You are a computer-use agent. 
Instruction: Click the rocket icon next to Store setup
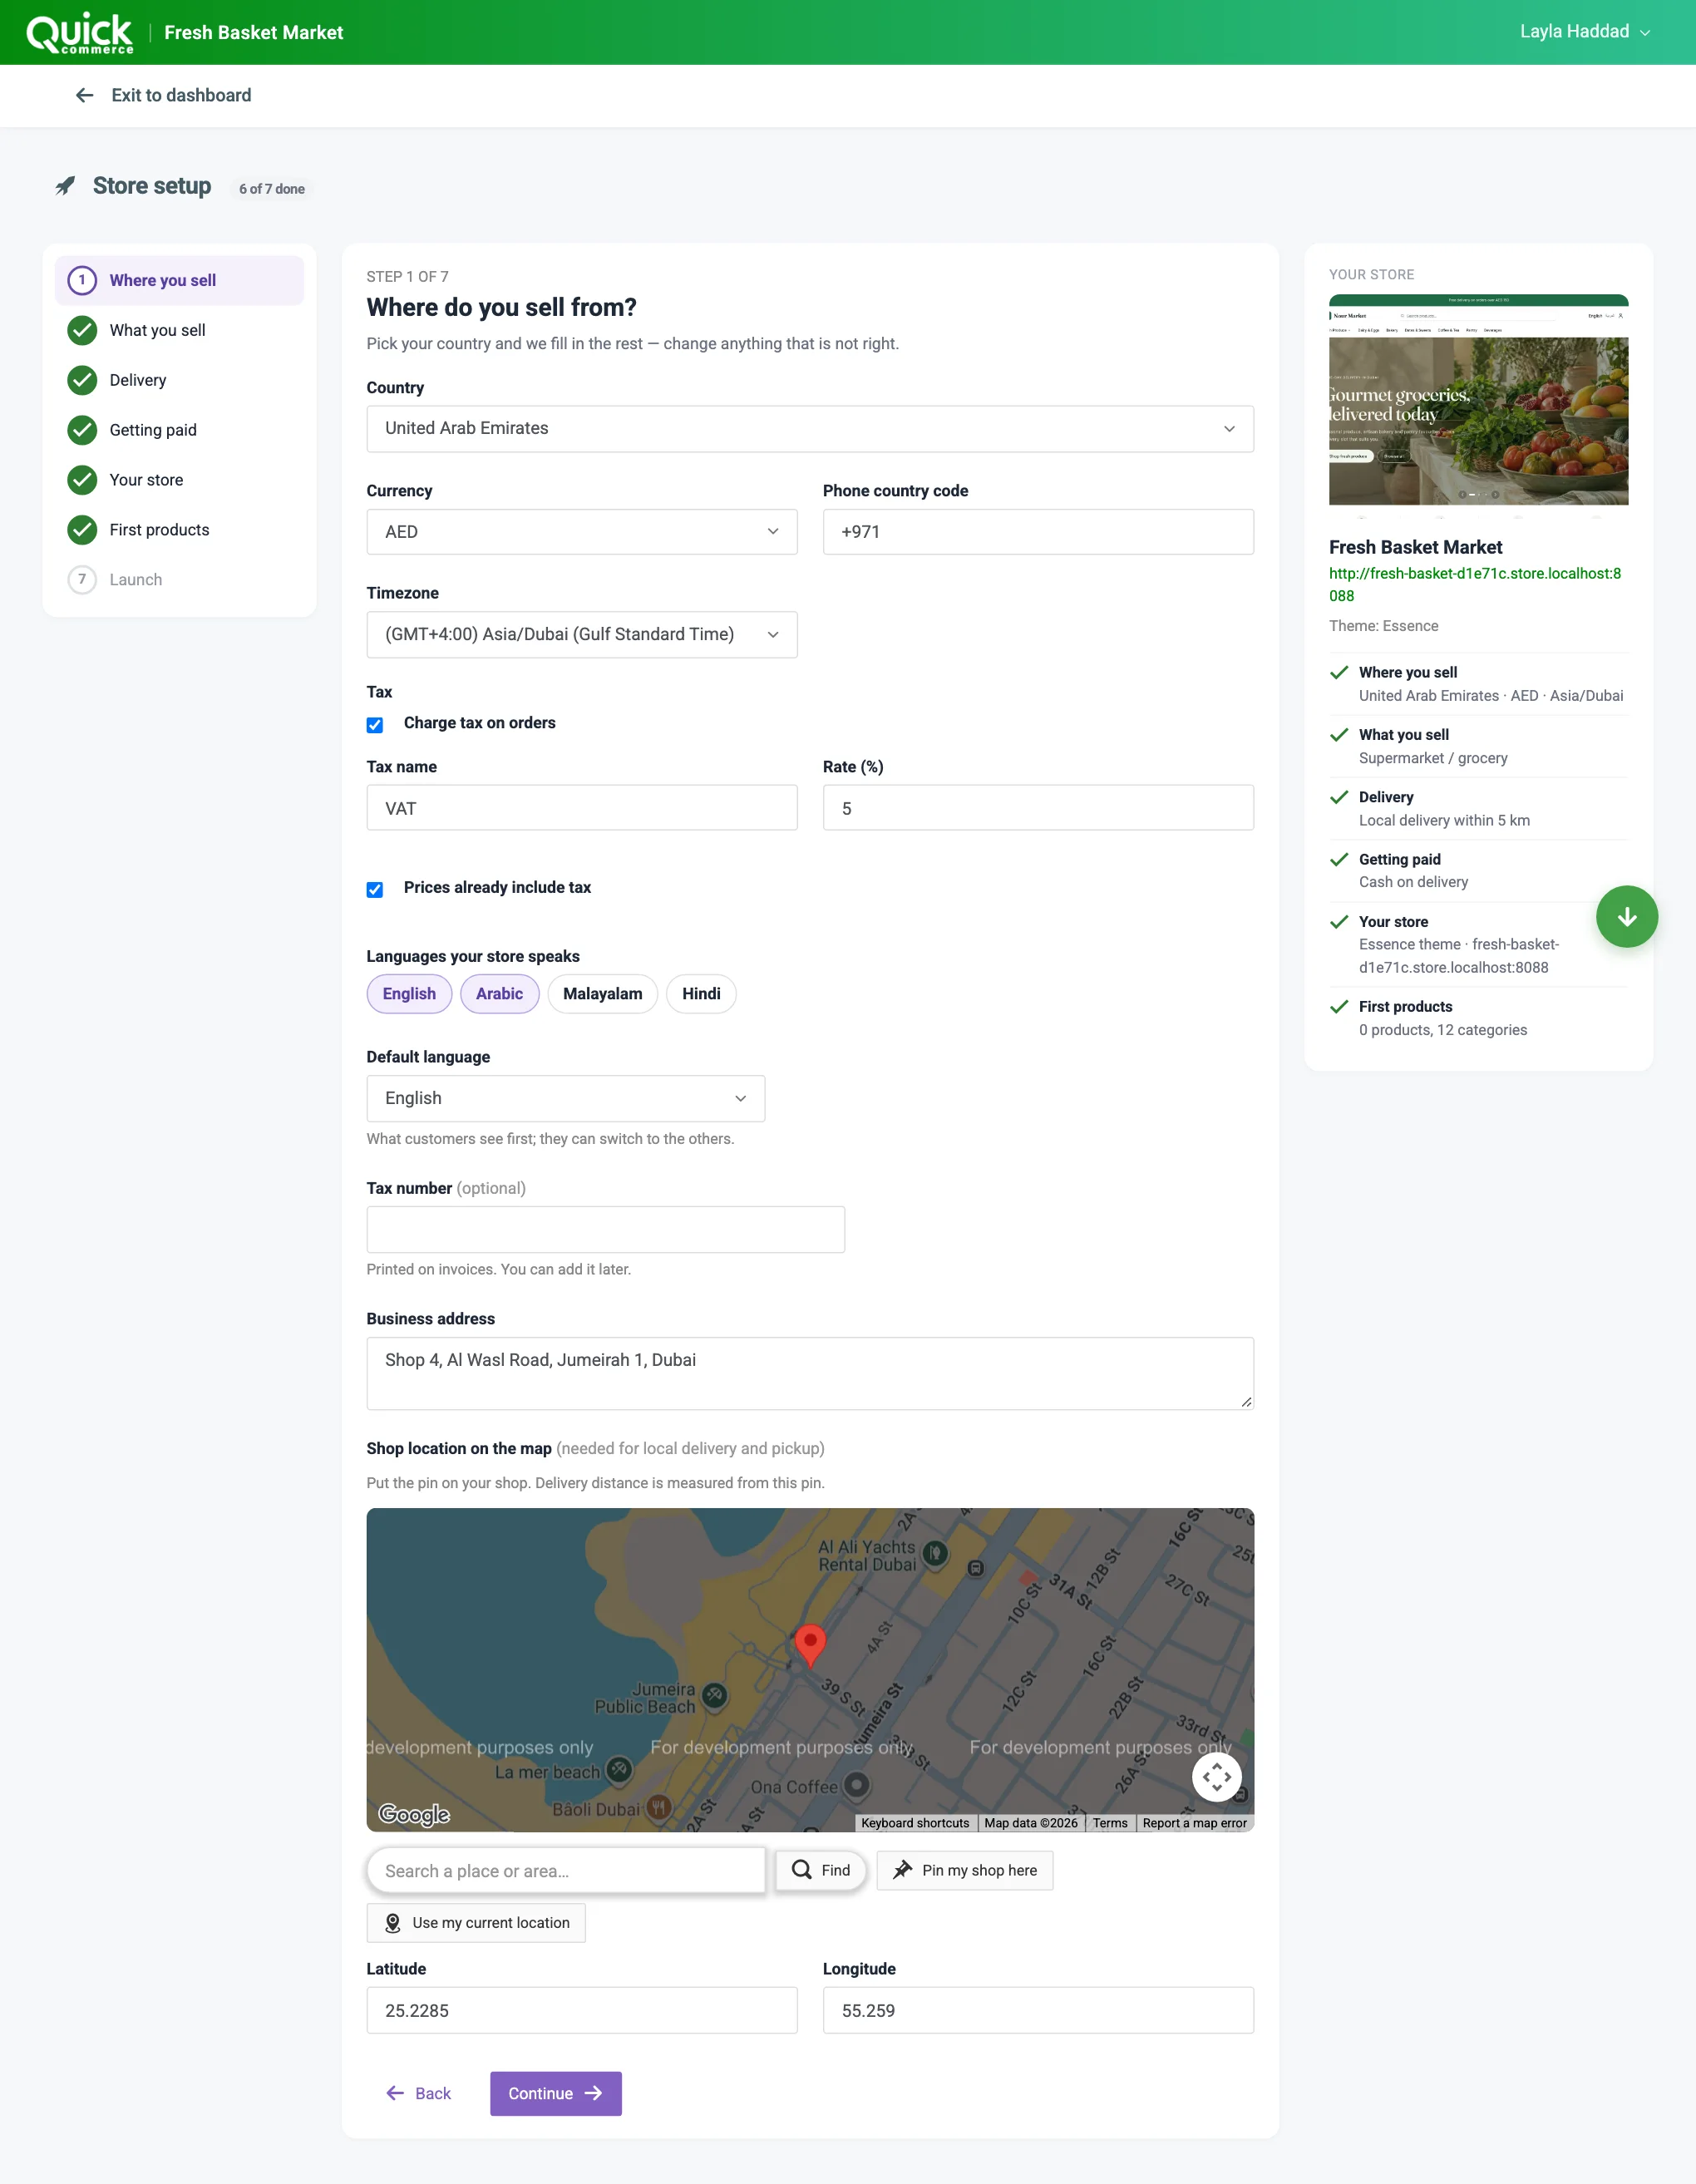tap(65, 186)
